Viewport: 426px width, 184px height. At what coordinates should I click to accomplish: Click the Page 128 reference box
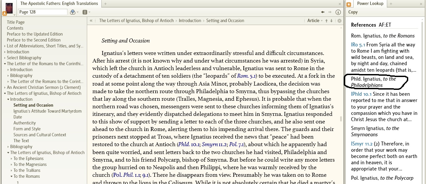[43, 12]
